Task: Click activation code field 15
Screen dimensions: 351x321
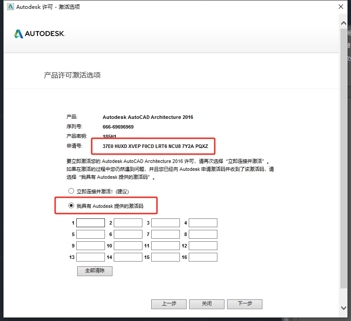Action: (166, 257)
